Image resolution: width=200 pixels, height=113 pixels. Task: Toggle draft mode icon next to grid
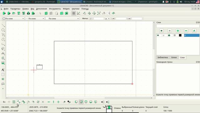[x=78, y=13]
